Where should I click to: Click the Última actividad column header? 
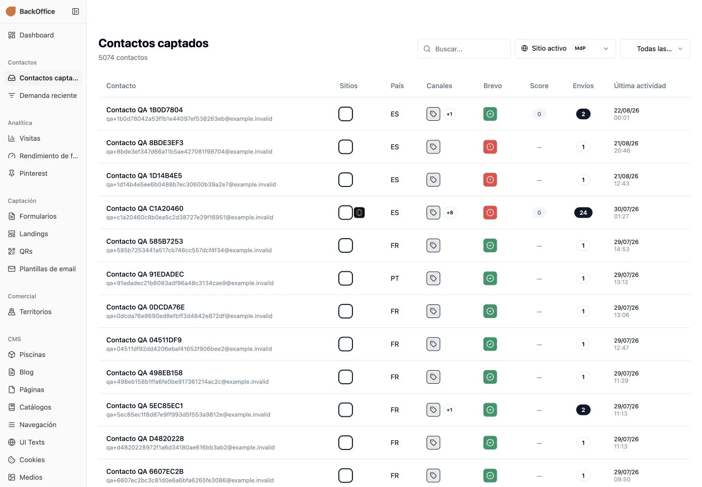click(x=640, y=86)
